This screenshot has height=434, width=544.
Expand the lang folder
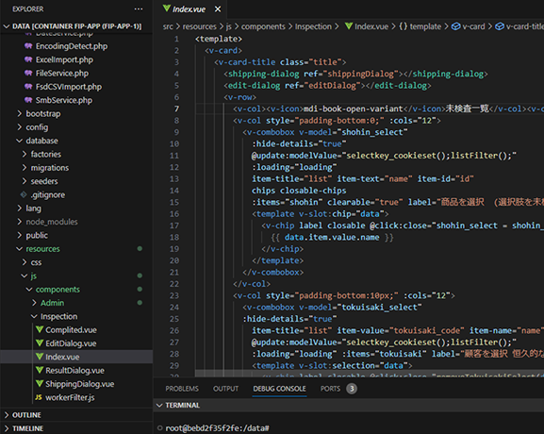(x=20, y=208)
